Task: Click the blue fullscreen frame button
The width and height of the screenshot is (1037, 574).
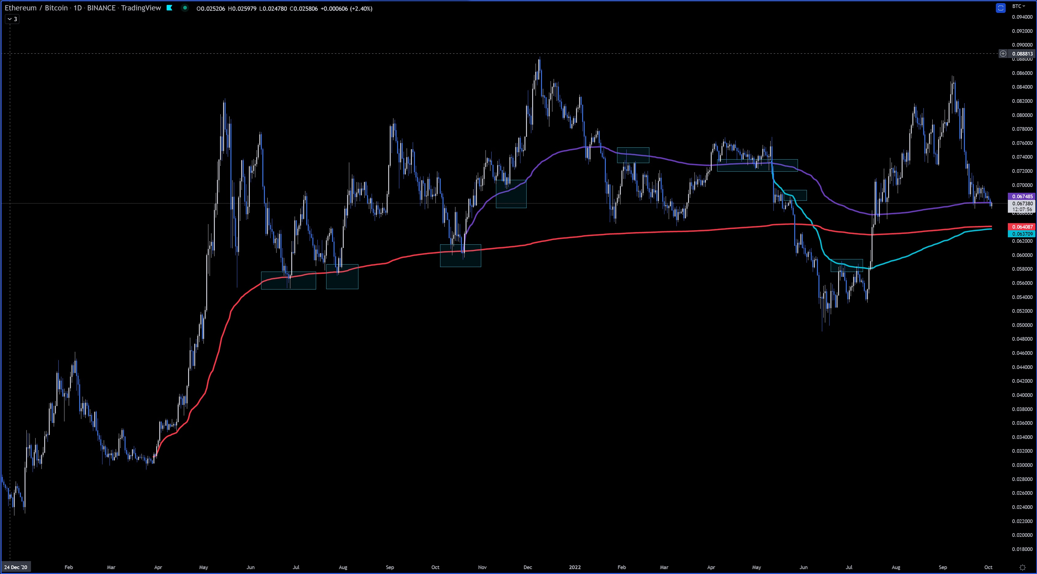Action: click(x=1001, y=8)
